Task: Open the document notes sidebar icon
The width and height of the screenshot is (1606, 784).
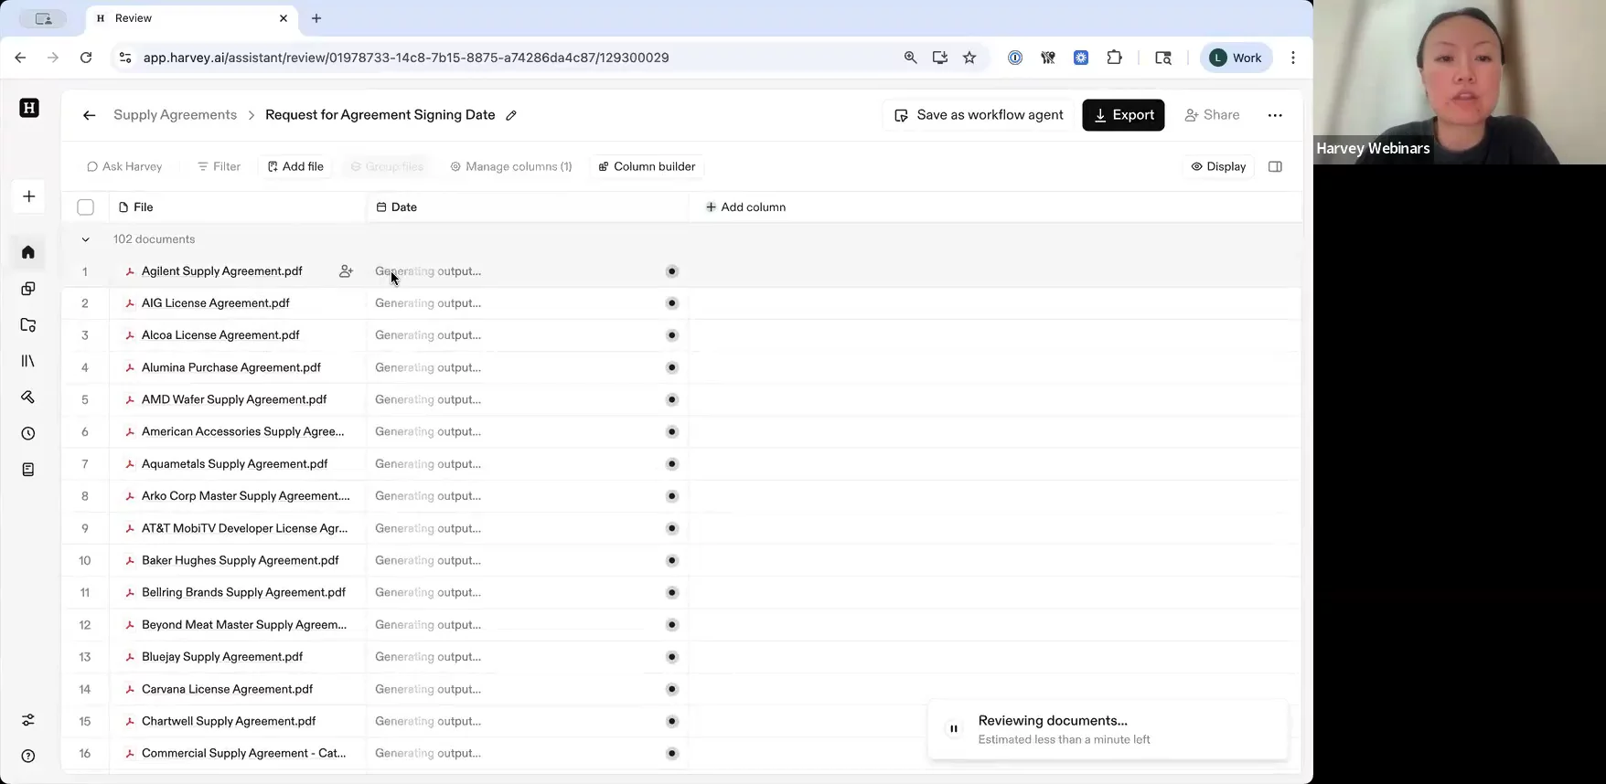Action: click(x=28, y=470)
